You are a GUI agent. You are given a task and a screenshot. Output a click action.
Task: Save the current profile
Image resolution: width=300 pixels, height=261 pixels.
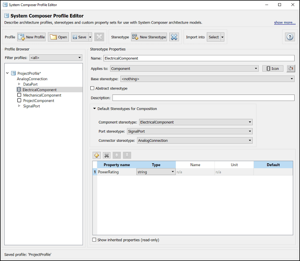(x=80, y=37)
